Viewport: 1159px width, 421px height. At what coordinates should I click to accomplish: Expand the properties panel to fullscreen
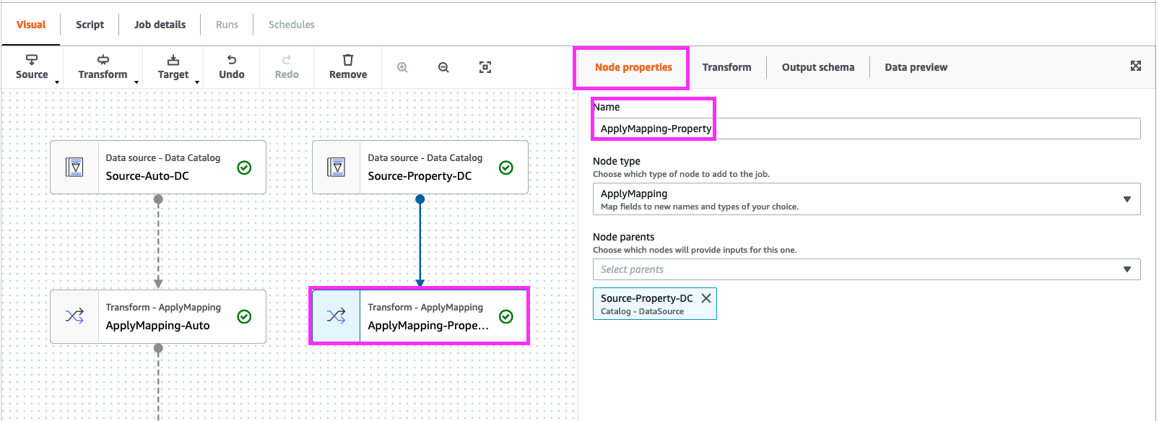(1135, 66)
